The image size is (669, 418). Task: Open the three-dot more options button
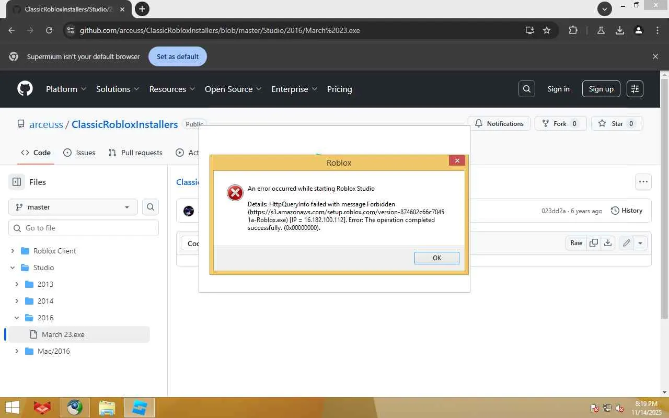[x=643, y=182]
